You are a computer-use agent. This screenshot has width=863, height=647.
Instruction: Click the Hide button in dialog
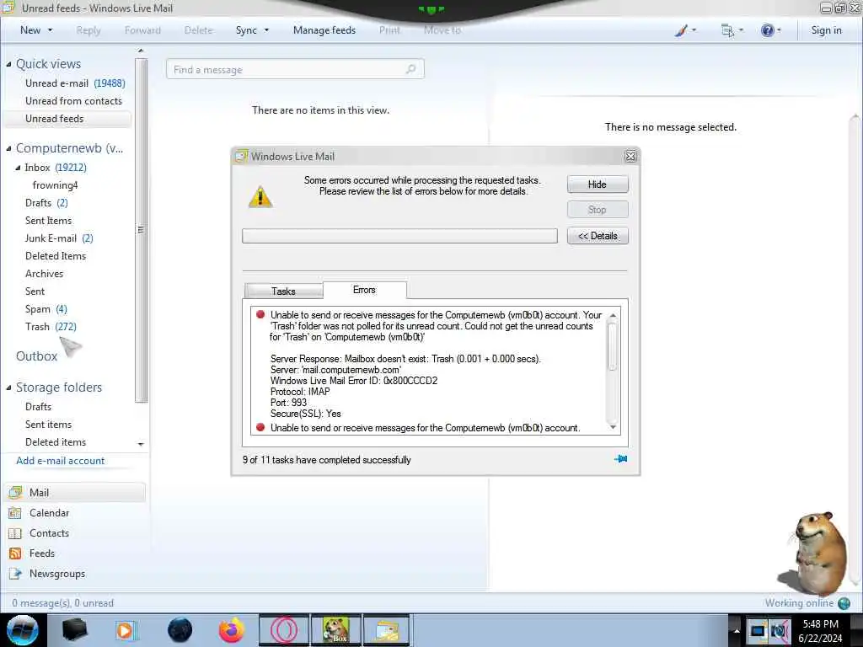pos(598,184)
